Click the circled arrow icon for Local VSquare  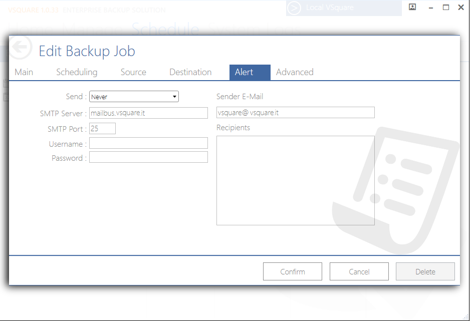[x=295, y=8]
